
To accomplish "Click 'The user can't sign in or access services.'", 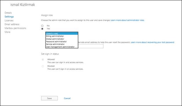I will pos(65,69).
